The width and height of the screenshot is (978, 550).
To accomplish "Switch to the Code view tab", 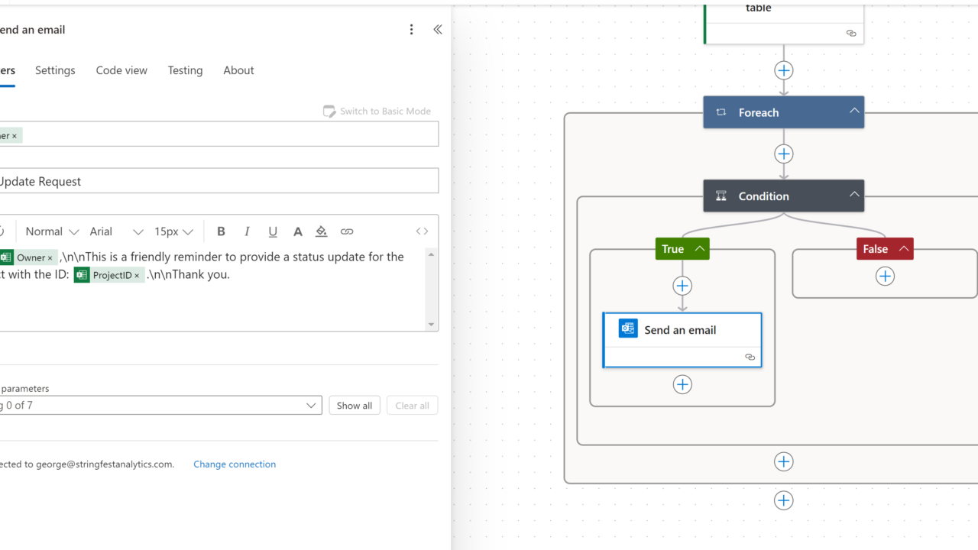I will (121, 70).
